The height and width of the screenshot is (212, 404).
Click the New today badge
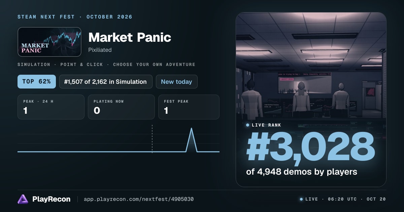click(176, 81)
